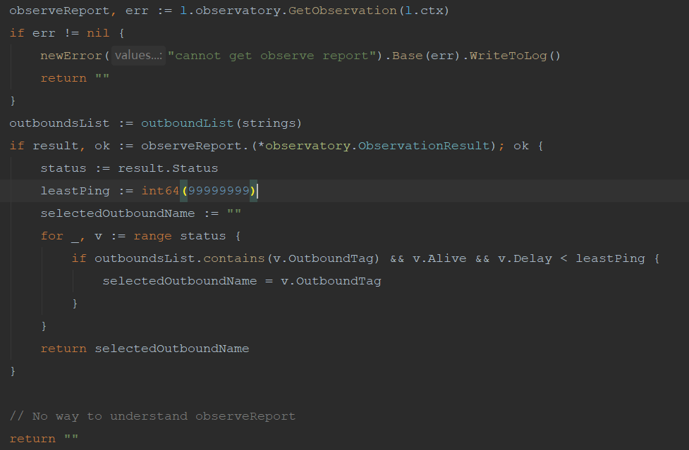Click the range keyword in for loop
The width and height of the screenshot is (689, 450).
tap(152, 236)
